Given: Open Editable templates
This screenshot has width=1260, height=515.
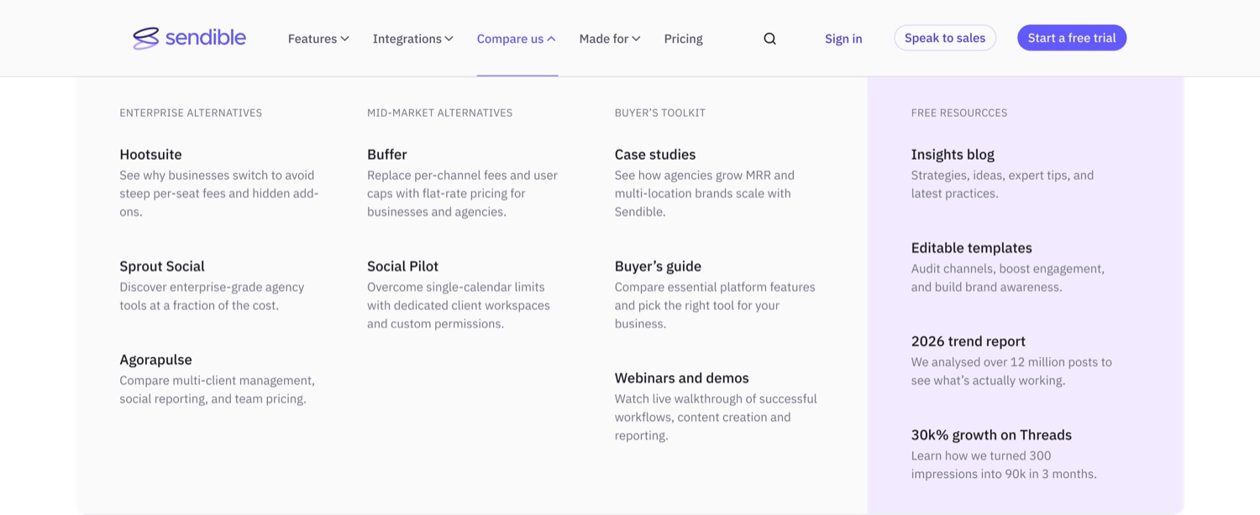Looking at the screenshot, I should coord(971,248).
